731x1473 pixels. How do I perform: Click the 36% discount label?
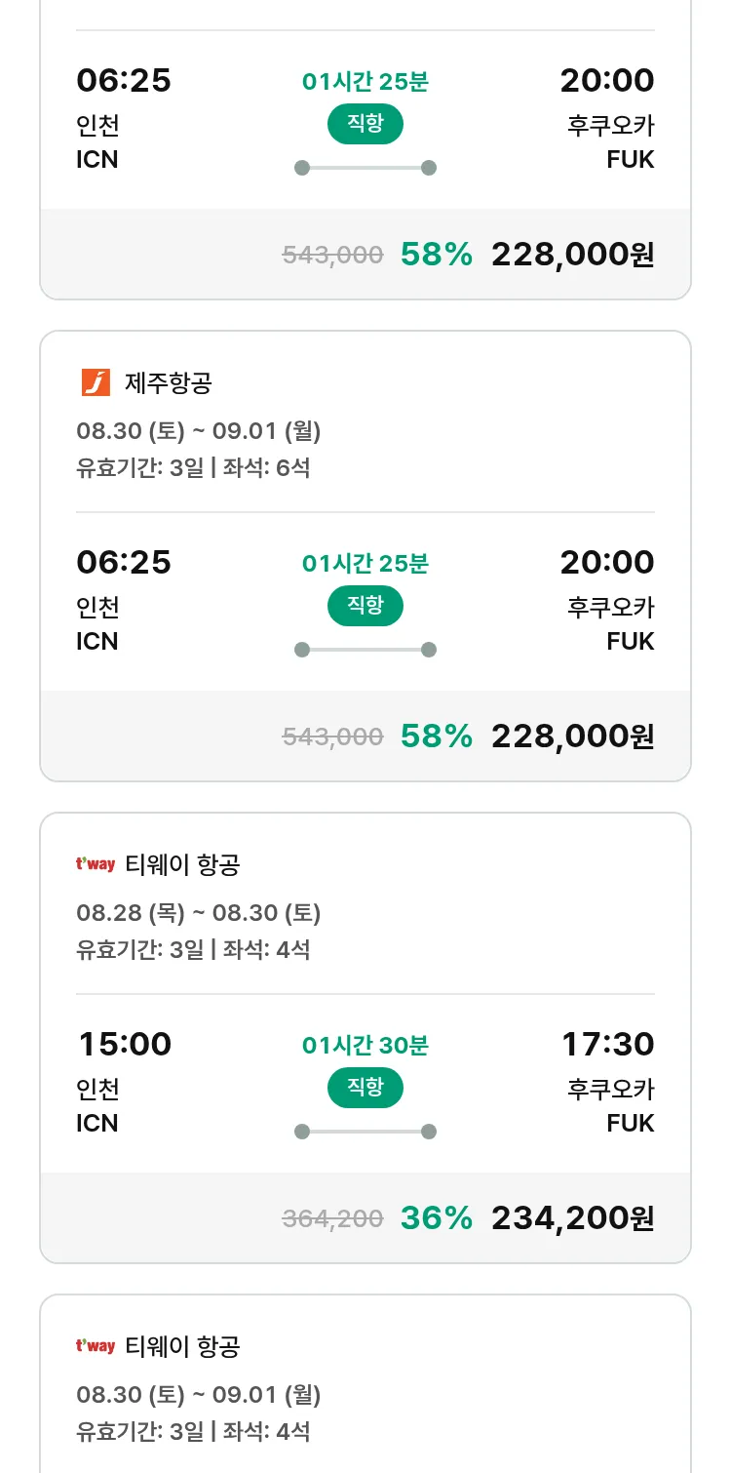(436, 1218)
